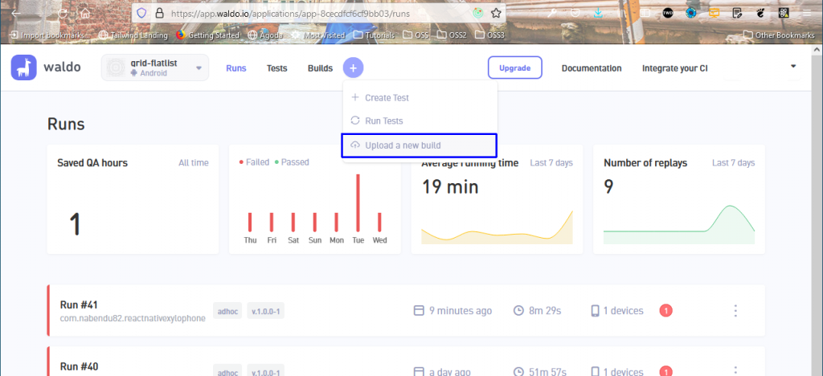This screenshot has width=823, height=376.
Task: Open the round plus button in navbar
Action: [354, 68]
